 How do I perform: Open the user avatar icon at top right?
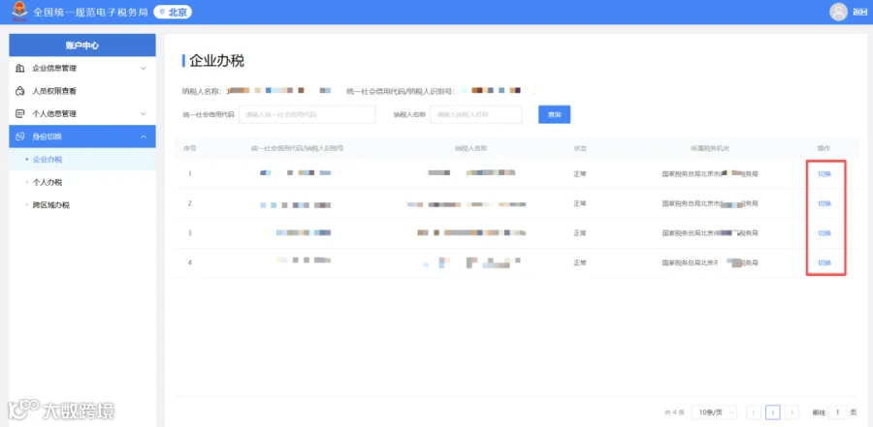838,12
